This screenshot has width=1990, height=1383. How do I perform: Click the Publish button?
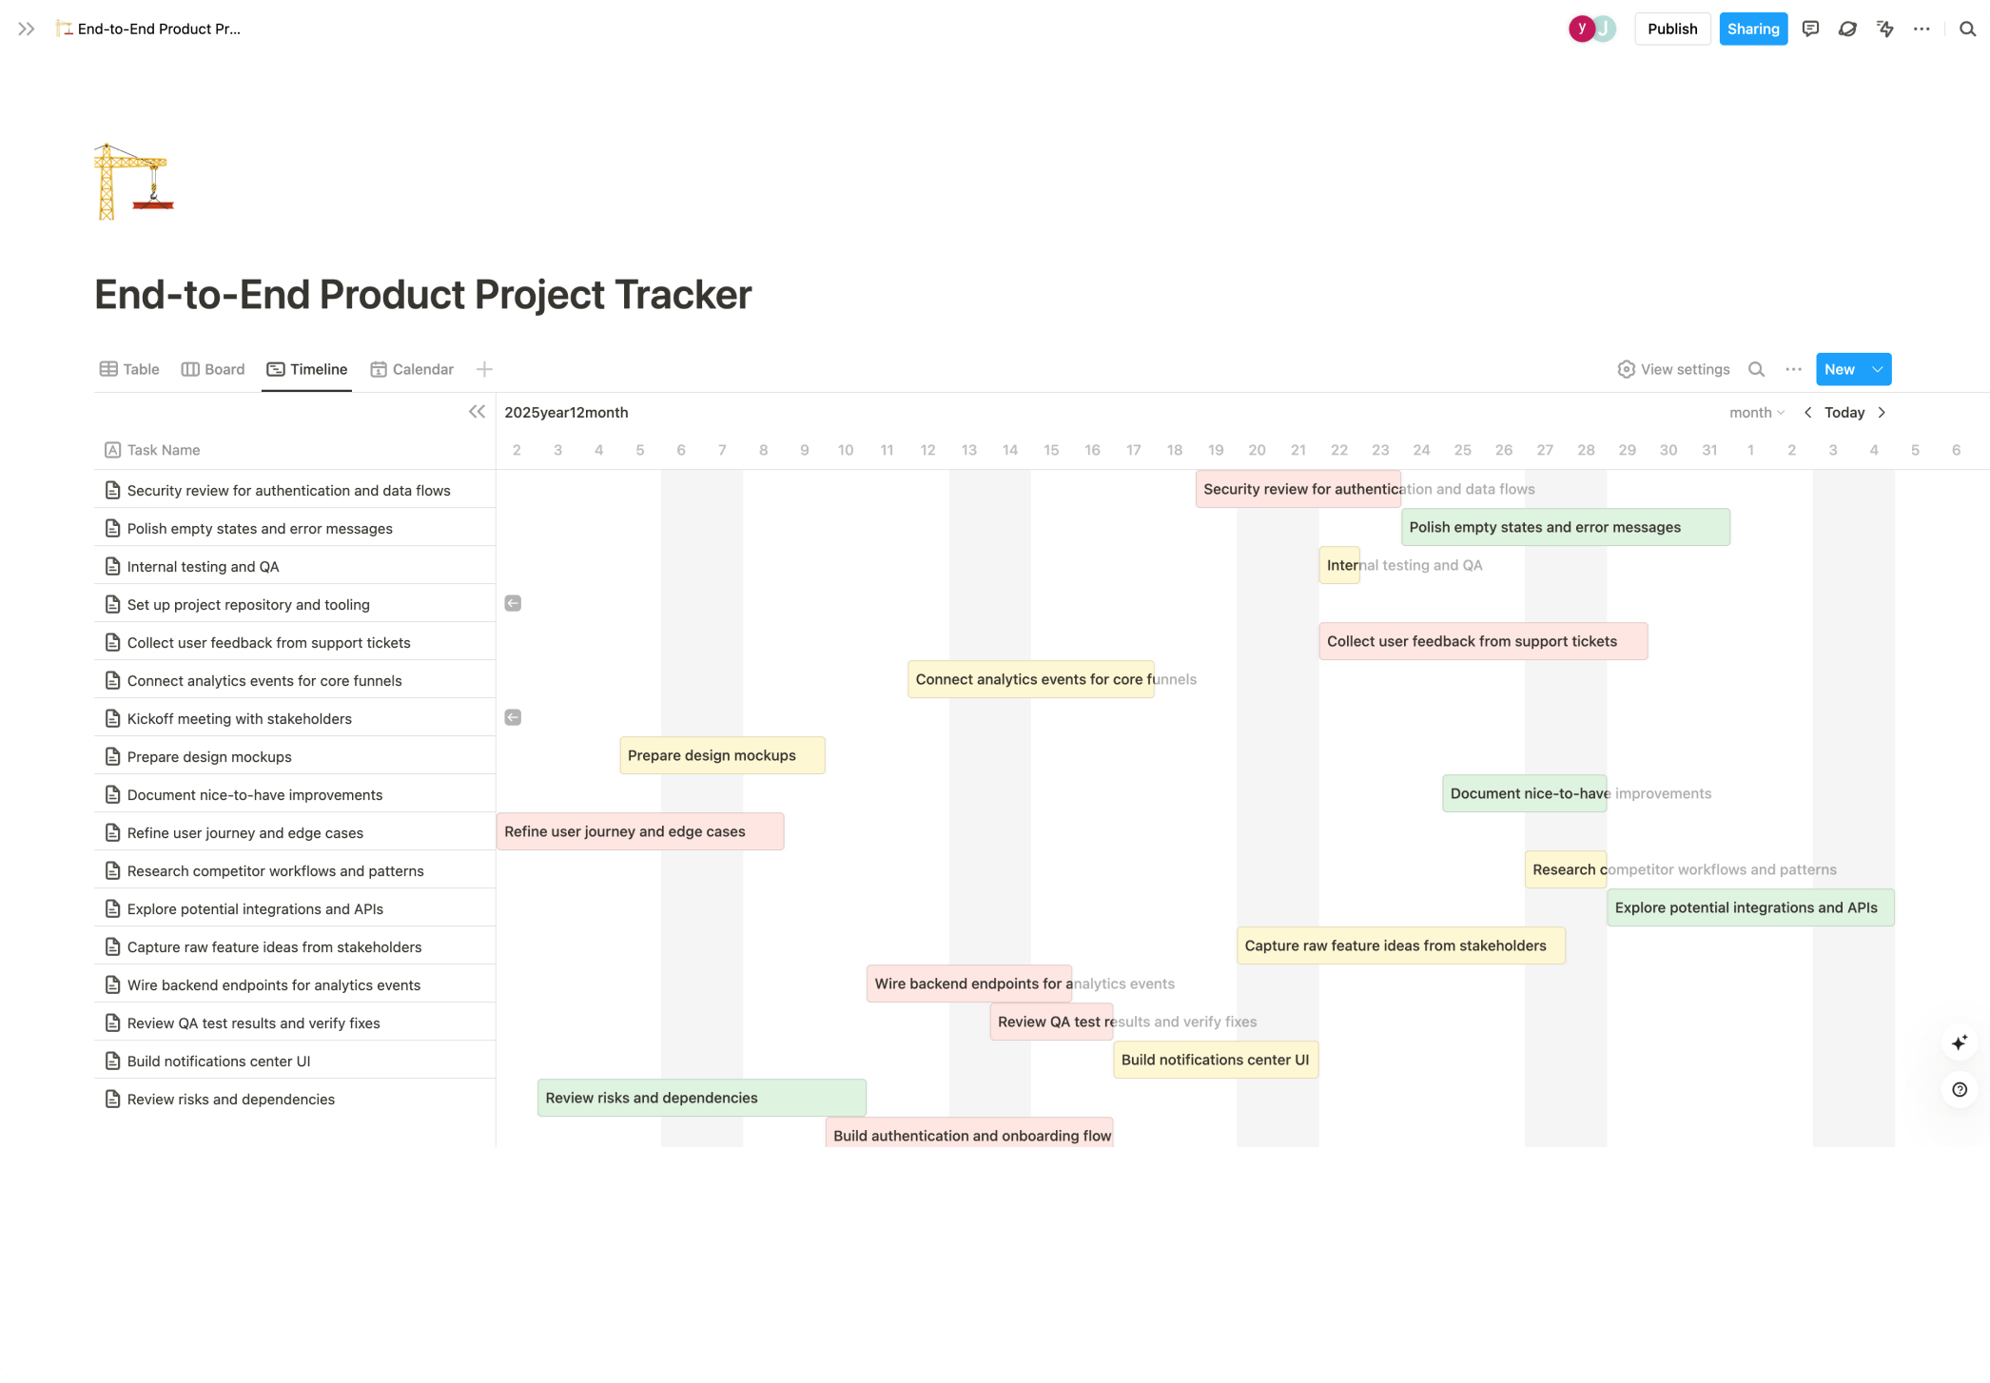coord(1672,29)
